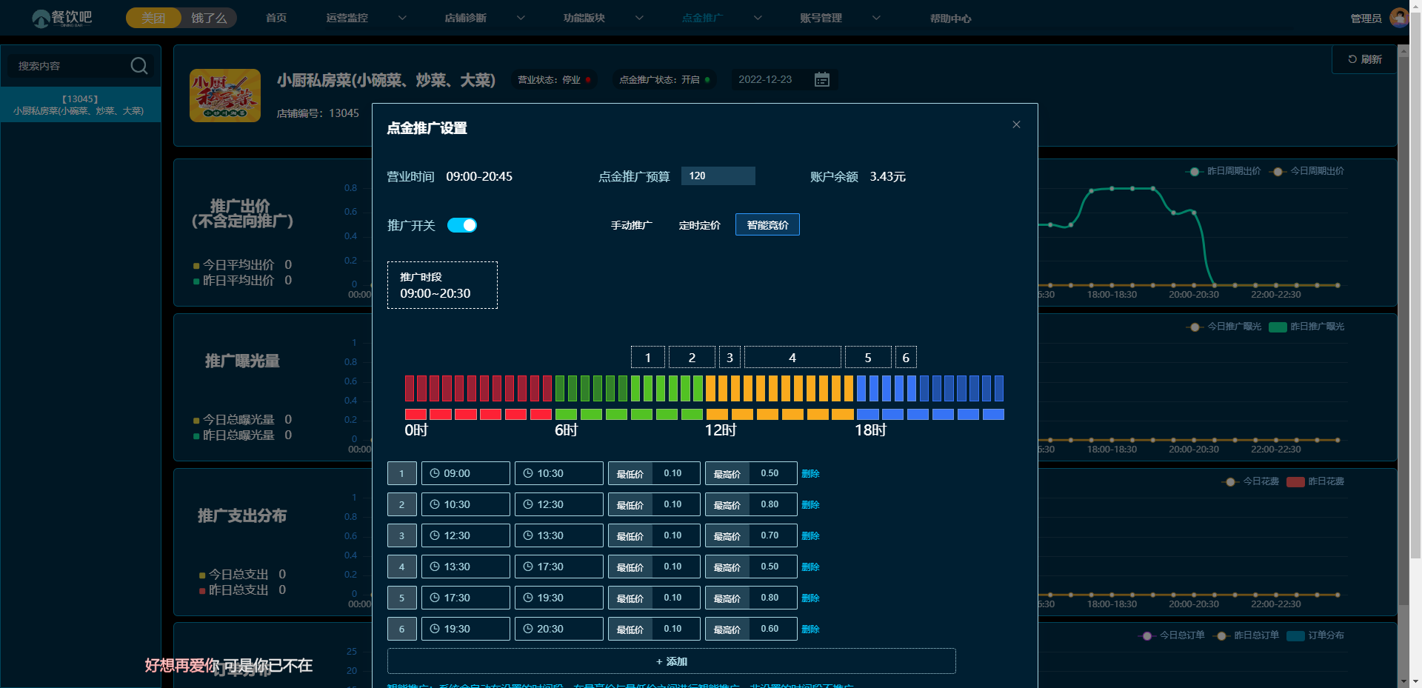Expand the 功能版块 menu arrow
The image size is (1422, 688).
(x=639, y=18)
